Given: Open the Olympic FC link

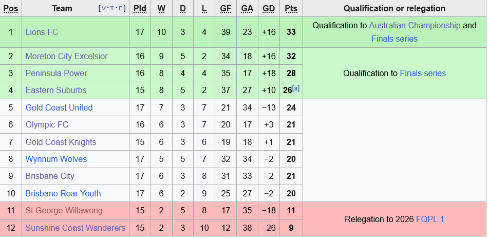Looking at the screenshot, I should pyautogui.click(x=47, y=124).
